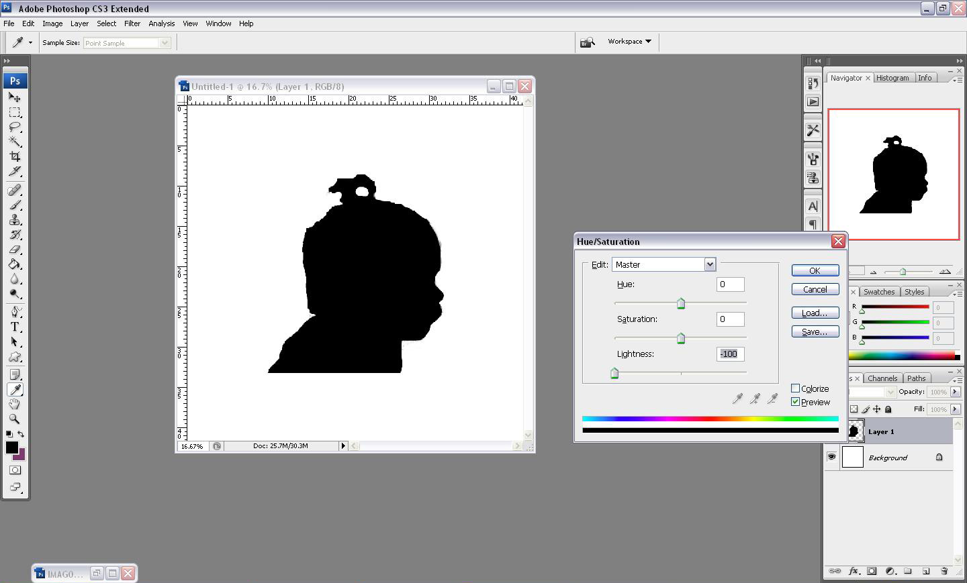
Task: Select the Zoom tool
Action: (15, 419)
